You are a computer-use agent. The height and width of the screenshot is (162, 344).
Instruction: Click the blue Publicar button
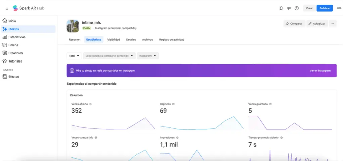(x=325, y=8)
